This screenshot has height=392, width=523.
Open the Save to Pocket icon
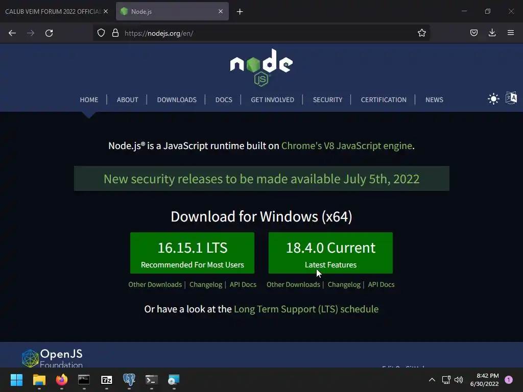pos(474,33)
